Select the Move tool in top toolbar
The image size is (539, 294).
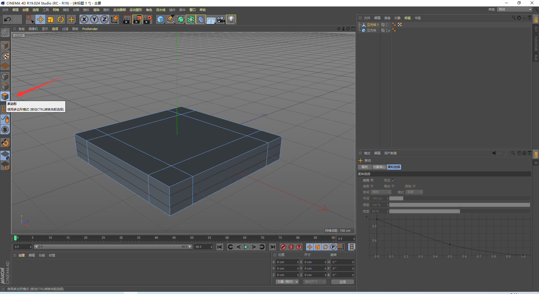coord(40,19)
